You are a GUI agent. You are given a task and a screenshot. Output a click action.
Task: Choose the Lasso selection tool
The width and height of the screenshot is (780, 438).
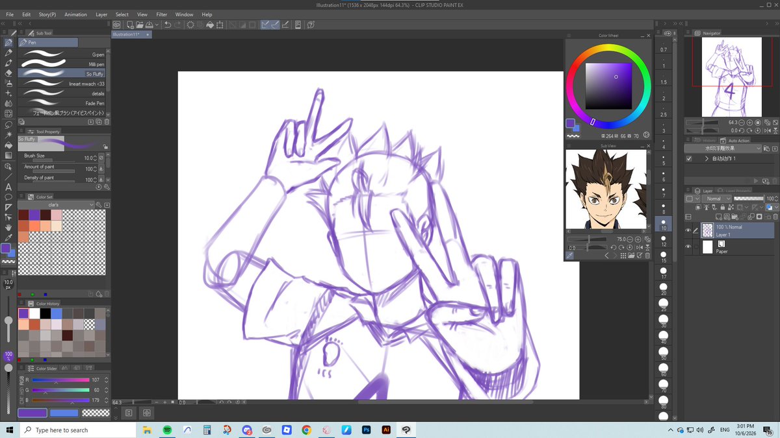coord(8,125)
